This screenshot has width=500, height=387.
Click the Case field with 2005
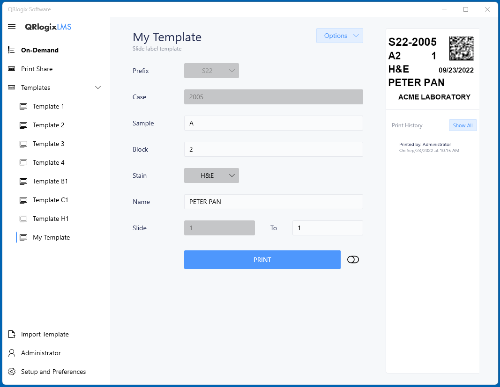click(274, 97)
